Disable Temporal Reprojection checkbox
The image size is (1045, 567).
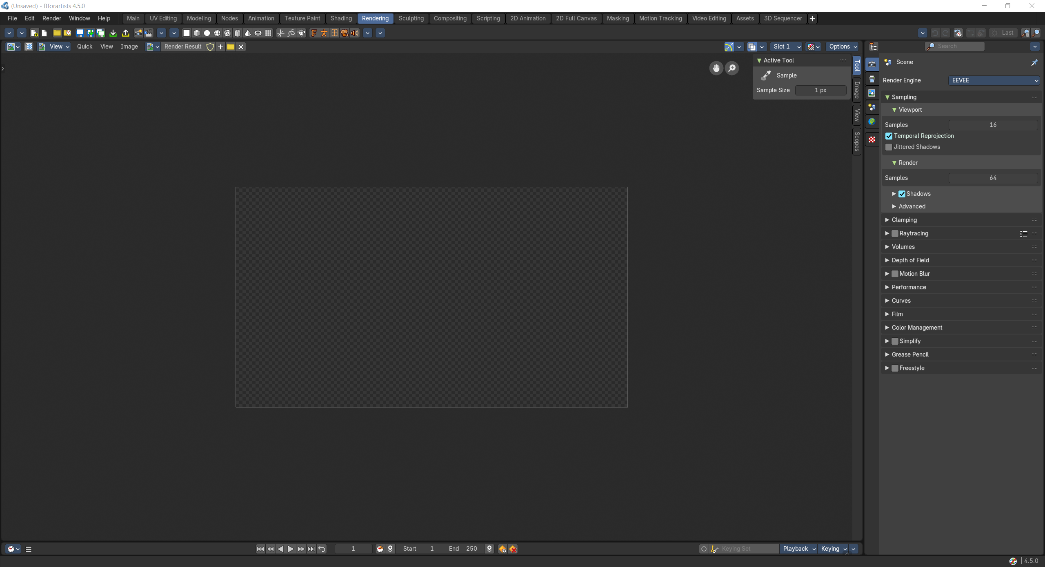coord(889,136)
